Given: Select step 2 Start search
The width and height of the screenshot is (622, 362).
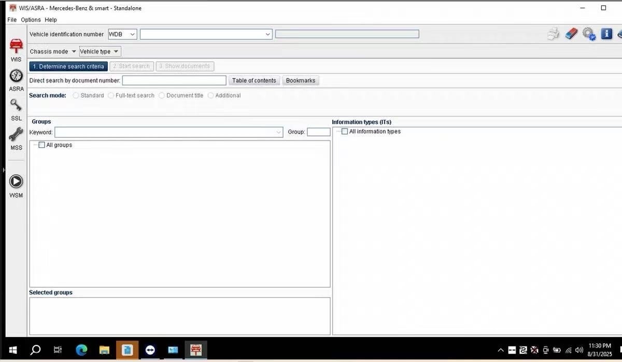Looking at the screenshot, I should click(132, 66).
